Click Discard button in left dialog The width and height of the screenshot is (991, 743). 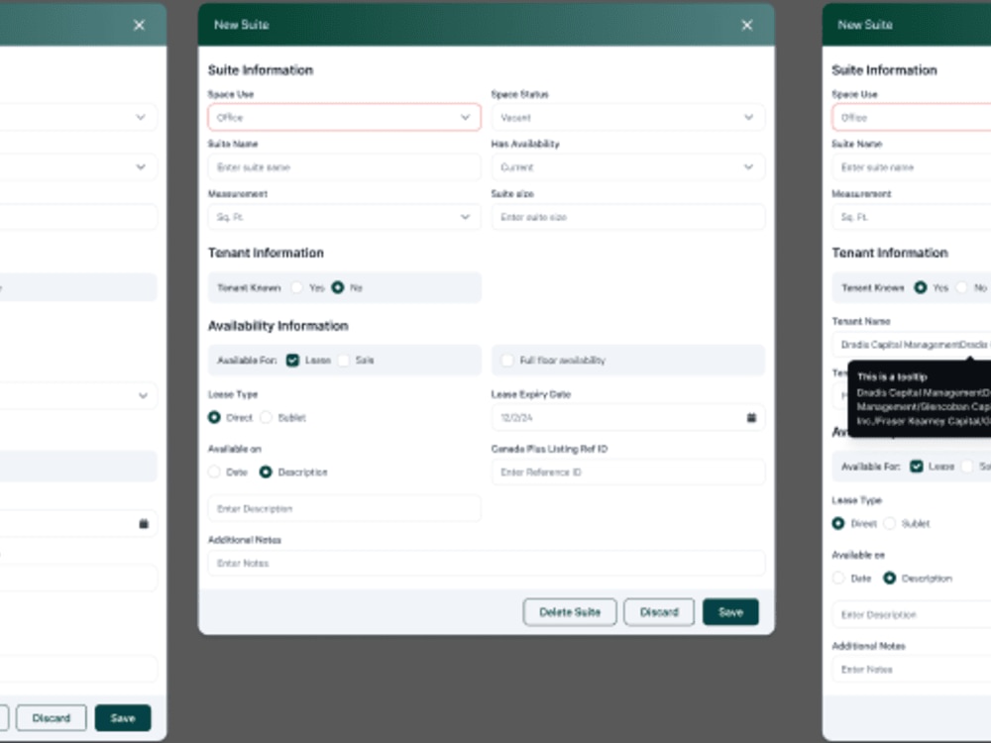52,718
